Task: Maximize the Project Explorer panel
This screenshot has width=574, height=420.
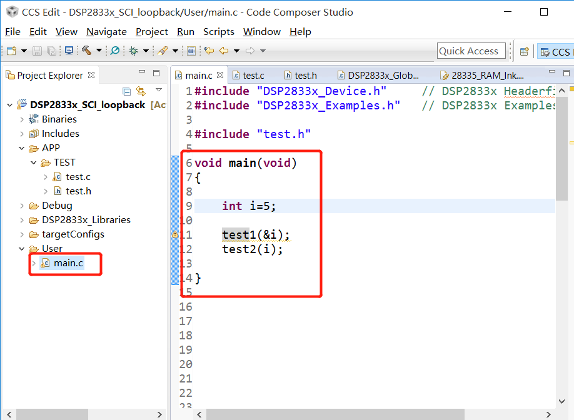Action: point(156,73)
